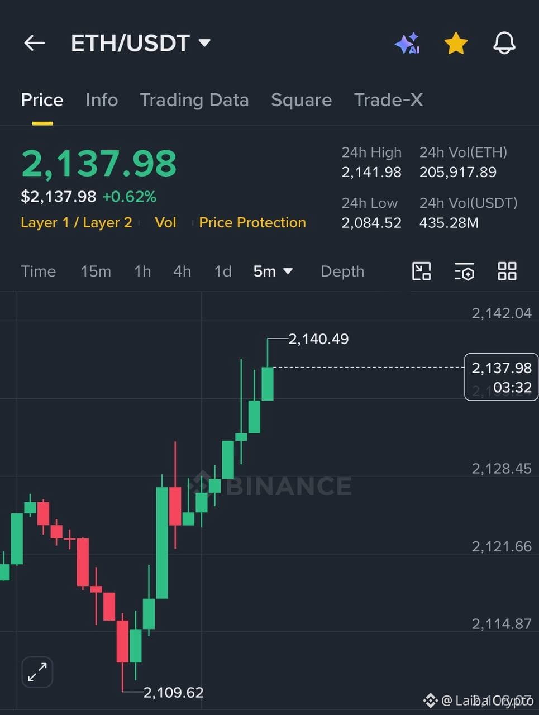Tap the 2,121.66 price axis label
539x715 pixels.
pyautogui.click(x=502, y=546)
